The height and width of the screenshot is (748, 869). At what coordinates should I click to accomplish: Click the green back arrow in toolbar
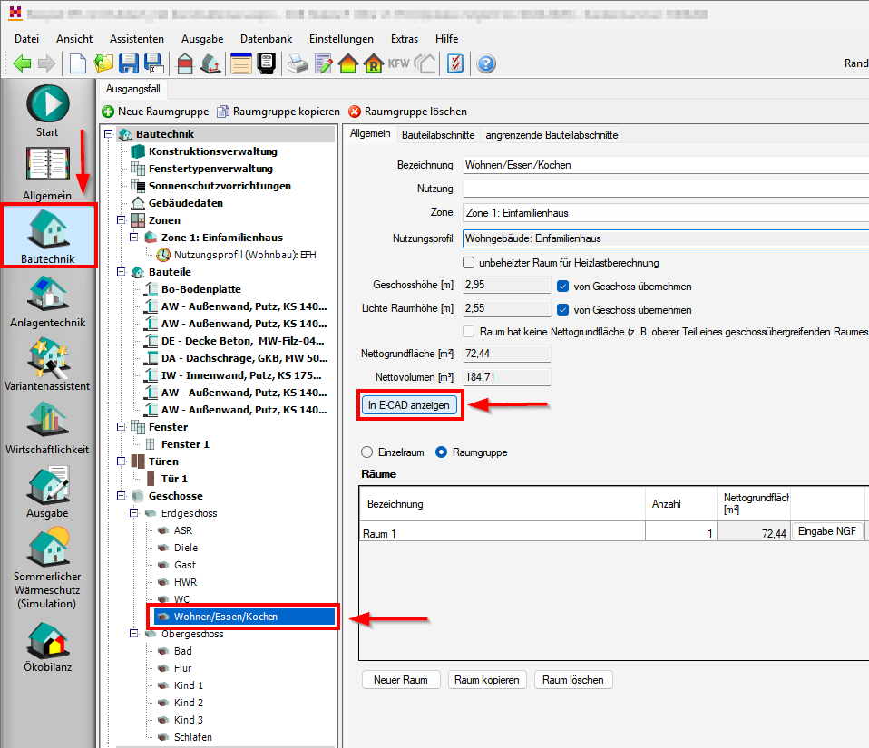pos(22,63)
